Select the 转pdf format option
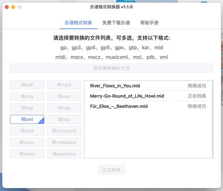 (x=27, y=85)
